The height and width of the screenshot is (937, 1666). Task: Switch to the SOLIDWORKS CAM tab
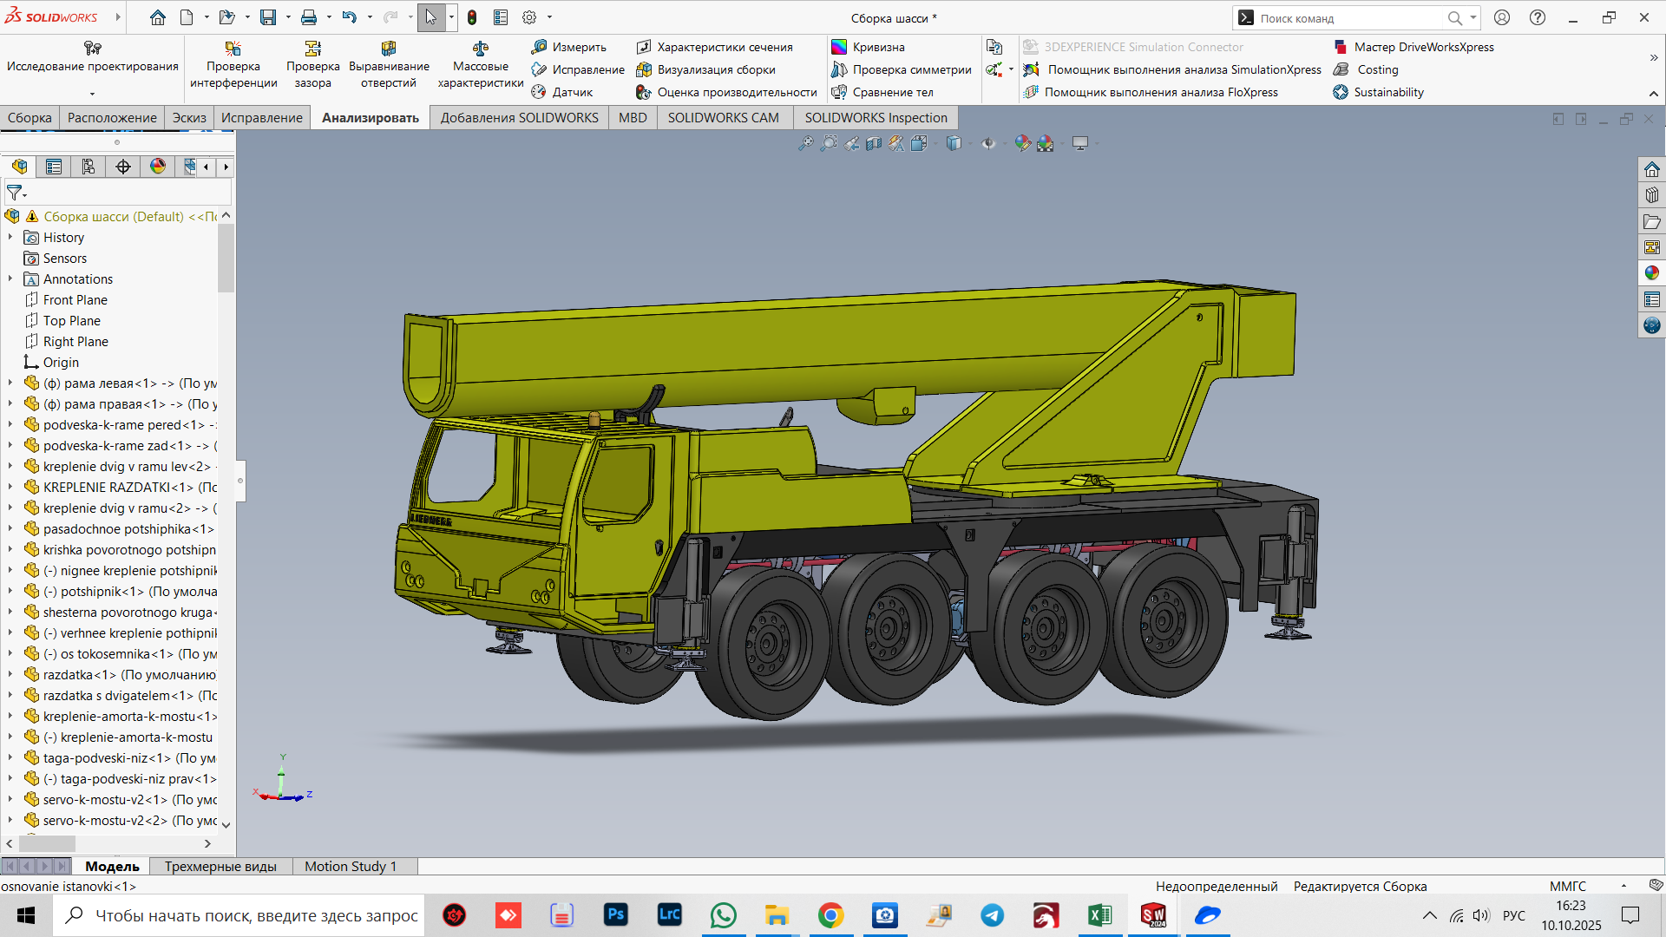pos(723,118)
